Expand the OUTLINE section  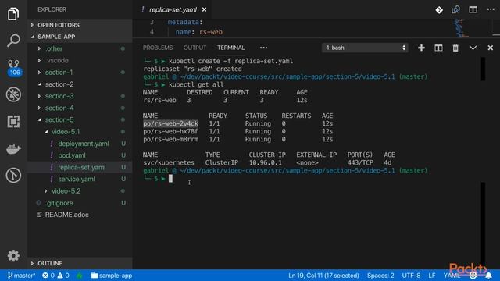click(80, 263)
